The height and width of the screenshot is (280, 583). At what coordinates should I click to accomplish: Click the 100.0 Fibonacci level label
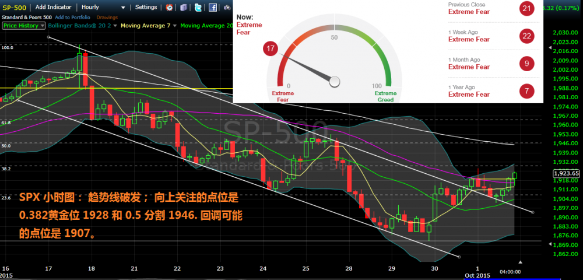(7, 48)
